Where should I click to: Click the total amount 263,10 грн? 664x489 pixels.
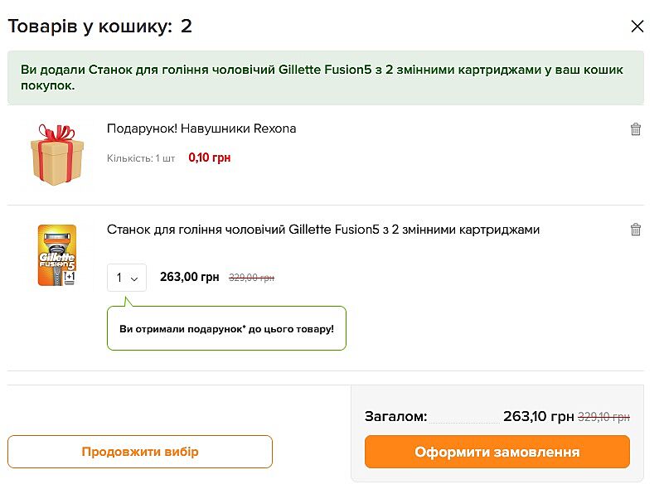coord(538,416)
